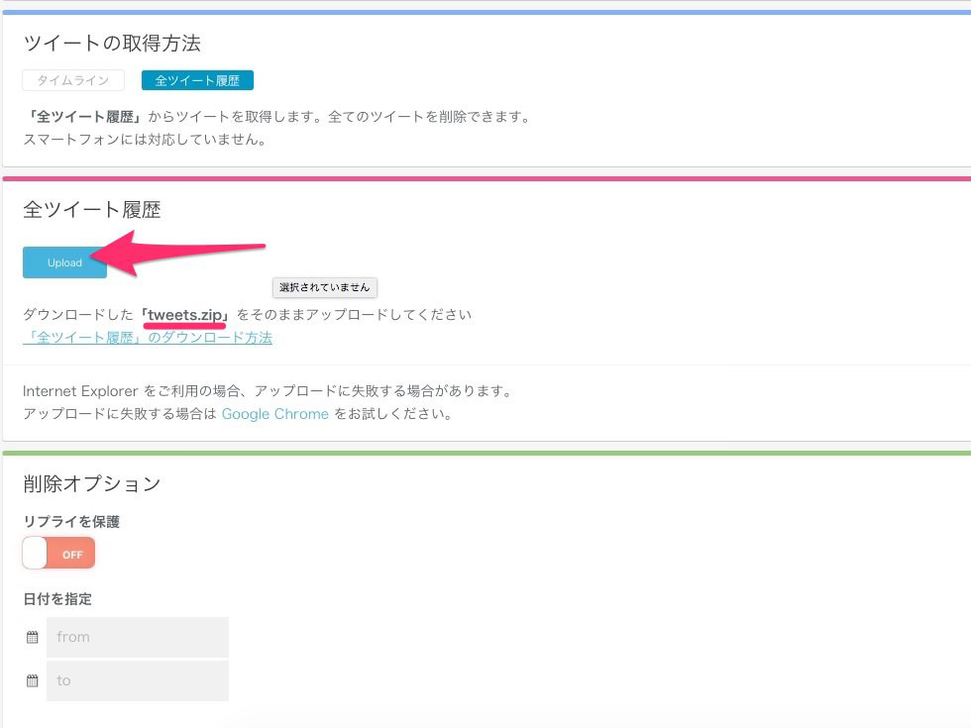Click the ツイートの取得方法 heading text
Image resolution: width=971 pixels, height=728 pixels.
coord(112,44)
